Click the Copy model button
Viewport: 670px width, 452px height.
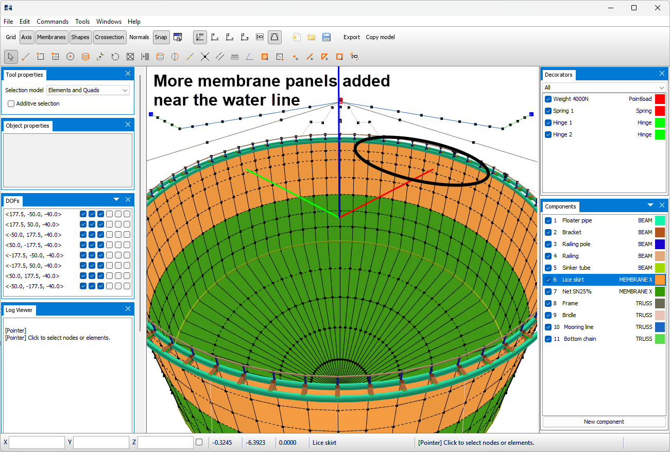[380, 37]
